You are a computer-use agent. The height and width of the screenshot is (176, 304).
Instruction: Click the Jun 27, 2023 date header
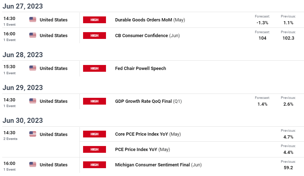23,6
